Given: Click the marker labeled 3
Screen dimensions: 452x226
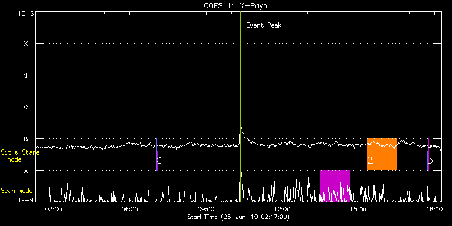Looking at the screenshot, I should pyautogui.click(x=428, y=155).
